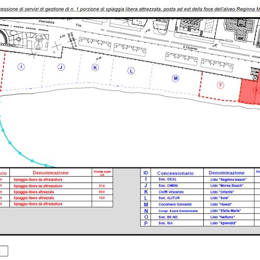Click ID letter 'J' in table

click(x=146, y=186)
